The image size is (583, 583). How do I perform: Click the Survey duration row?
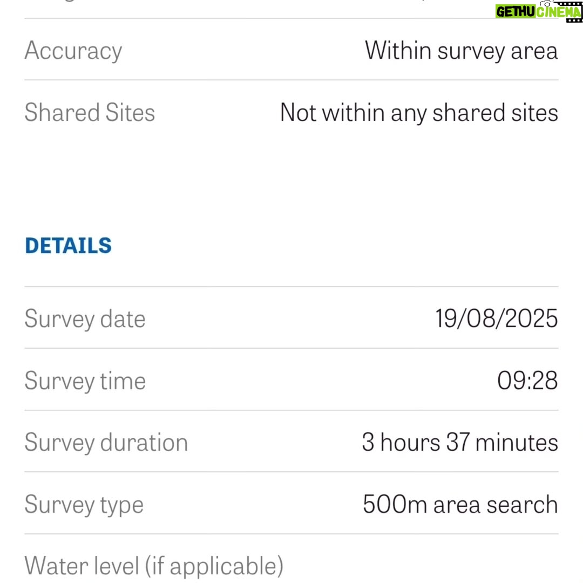pyautogui.click(x=291, y=442)
